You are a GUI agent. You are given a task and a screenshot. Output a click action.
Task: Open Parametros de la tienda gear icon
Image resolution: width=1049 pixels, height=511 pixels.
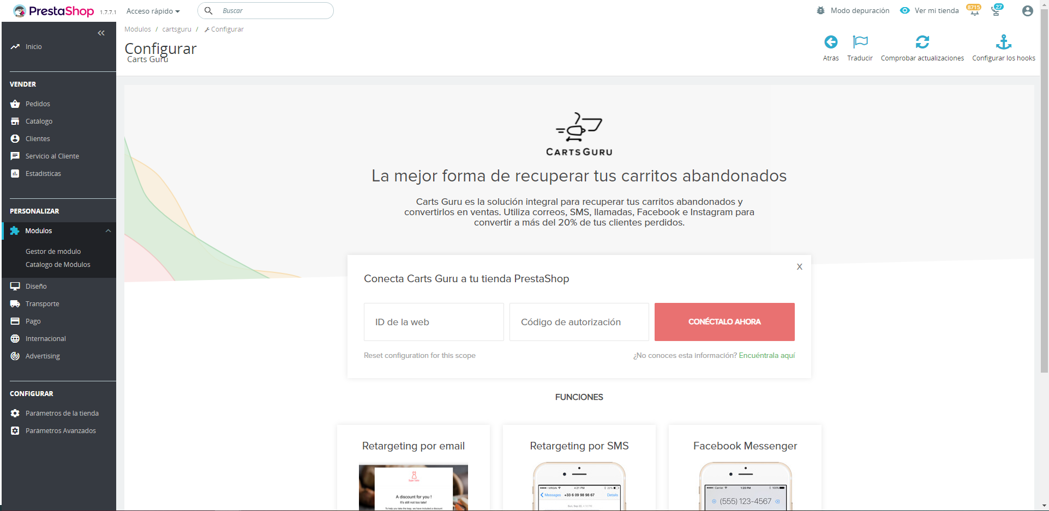[15, 413]
